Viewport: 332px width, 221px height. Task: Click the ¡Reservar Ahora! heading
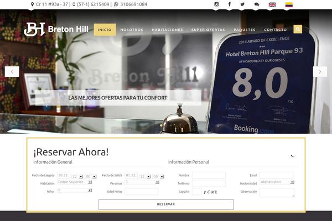click(x=71, y=152)
